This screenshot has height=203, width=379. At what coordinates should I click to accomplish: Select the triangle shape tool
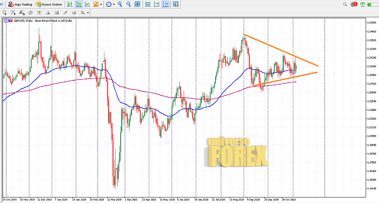[48, 13]
